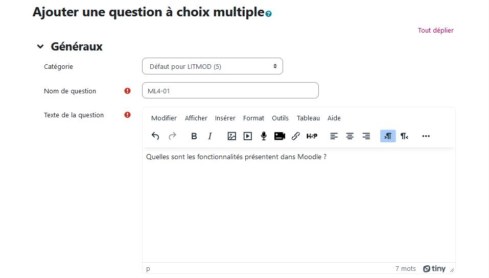Reveal more toolbar items with ellipsis
The width and height of the screenshot is (489, 278).
point(426,136)
